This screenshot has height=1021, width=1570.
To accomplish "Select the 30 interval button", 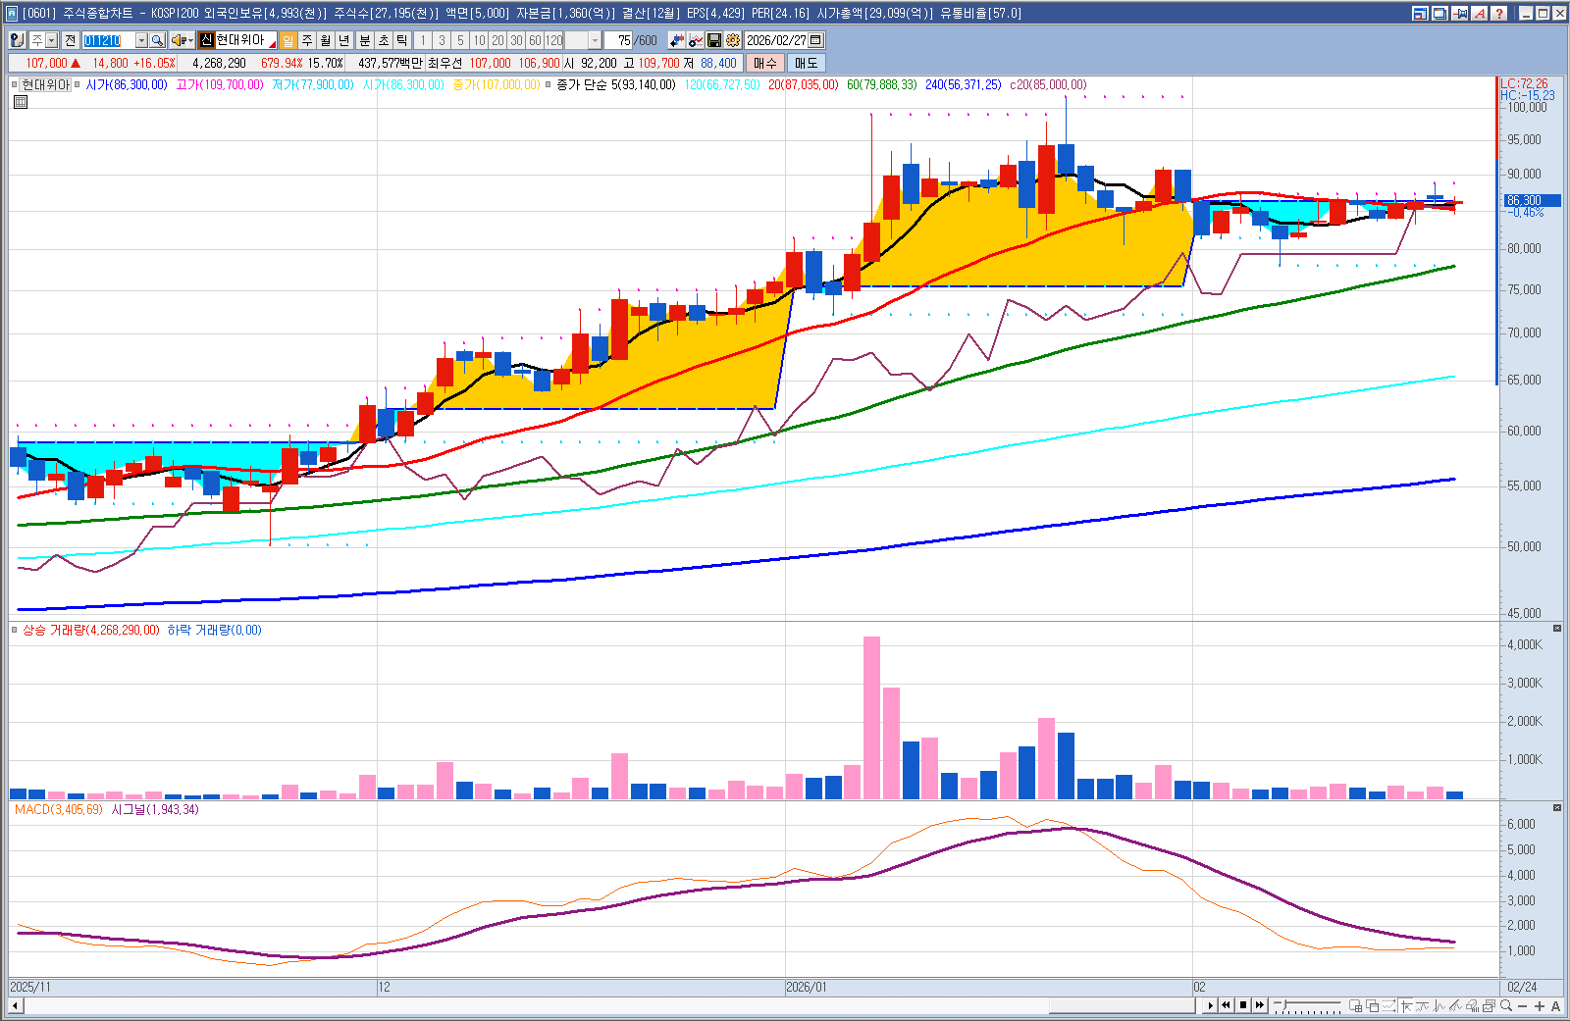I will pos(516,40).
